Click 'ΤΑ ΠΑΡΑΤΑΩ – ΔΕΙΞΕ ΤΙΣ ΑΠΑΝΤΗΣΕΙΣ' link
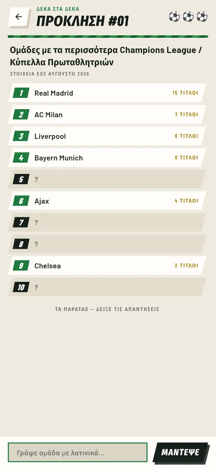 point(108,309)
